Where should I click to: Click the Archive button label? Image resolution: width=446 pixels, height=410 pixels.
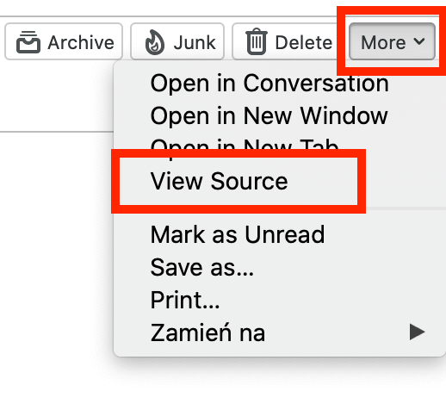coord(81,42)
